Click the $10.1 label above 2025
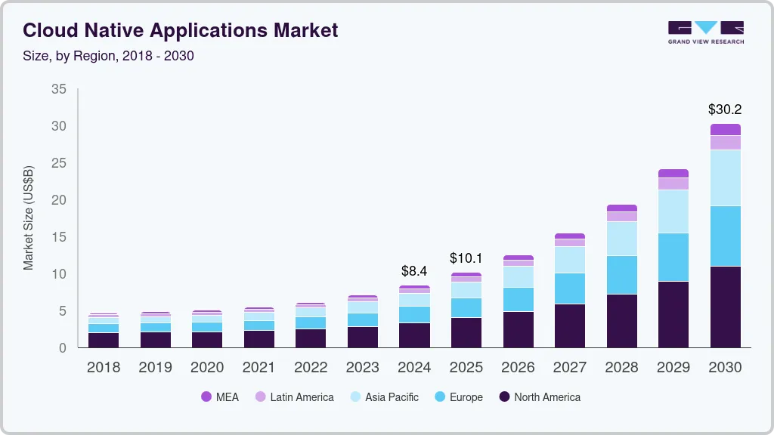774x435 pixels. coord(466,258)
